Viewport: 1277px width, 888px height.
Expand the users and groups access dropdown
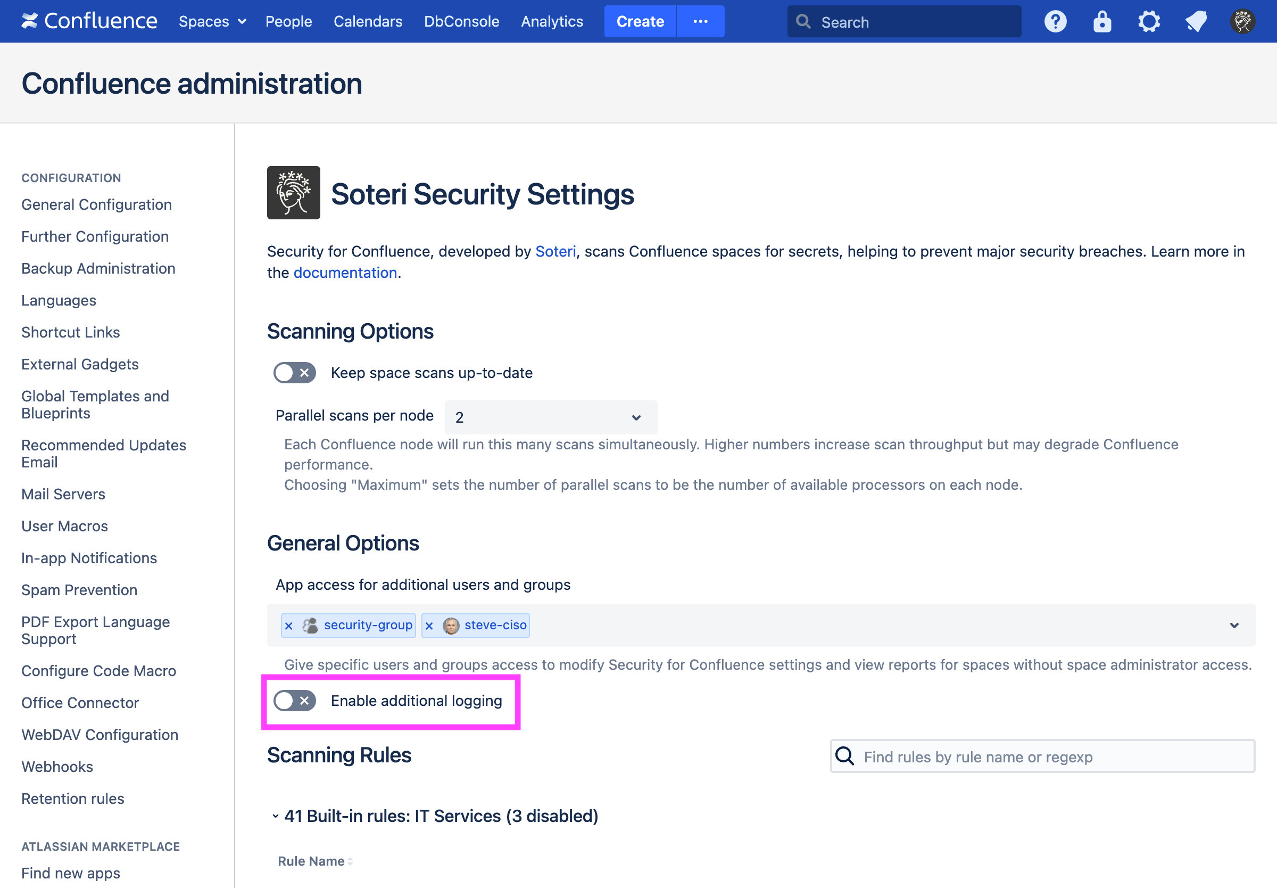point(1234,625)
